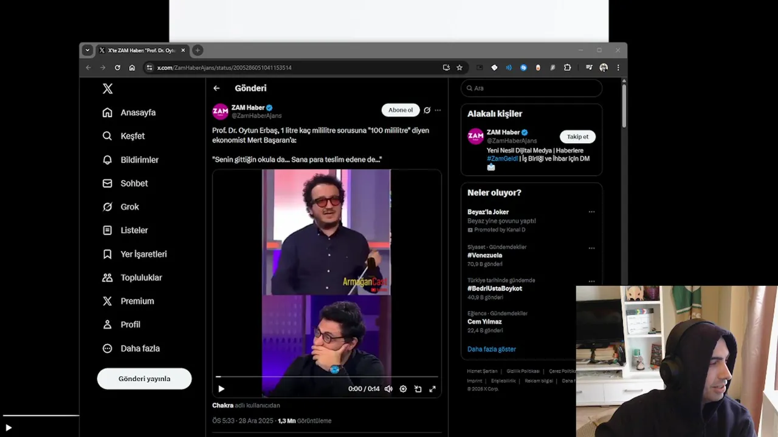The height and width of the screenshot is (437, 778).
Task: Open Erişilebilirlik footer link
Action: pos(503,381)
